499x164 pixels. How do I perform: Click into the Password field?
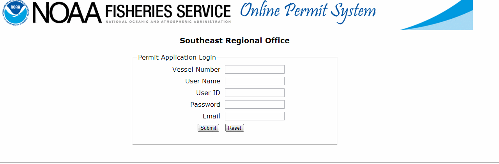(x=255, y=104)
